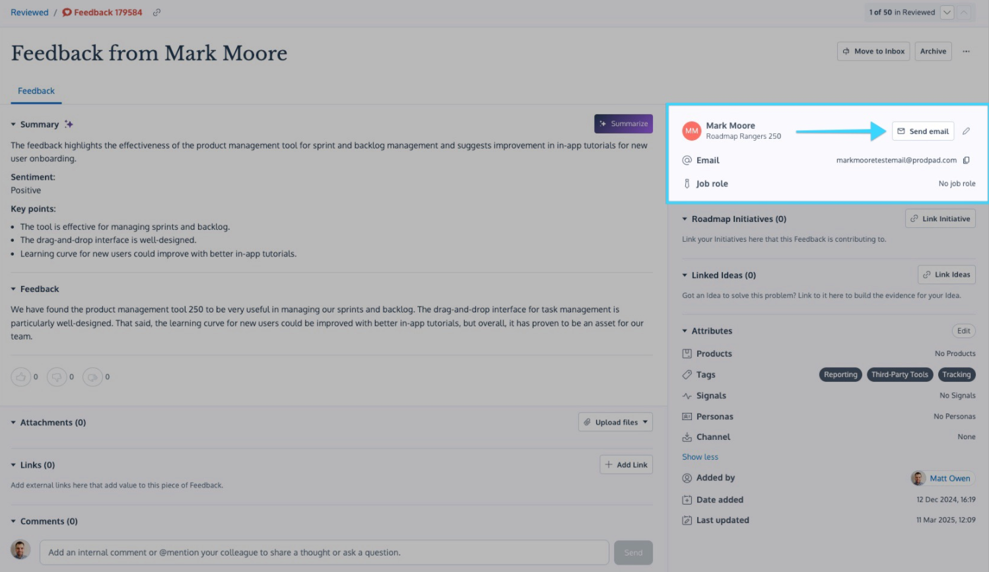The height and width of the screenshot is (572, 989).
Task: Collapse the Attributes section
Action: click(x=685, y=331)
